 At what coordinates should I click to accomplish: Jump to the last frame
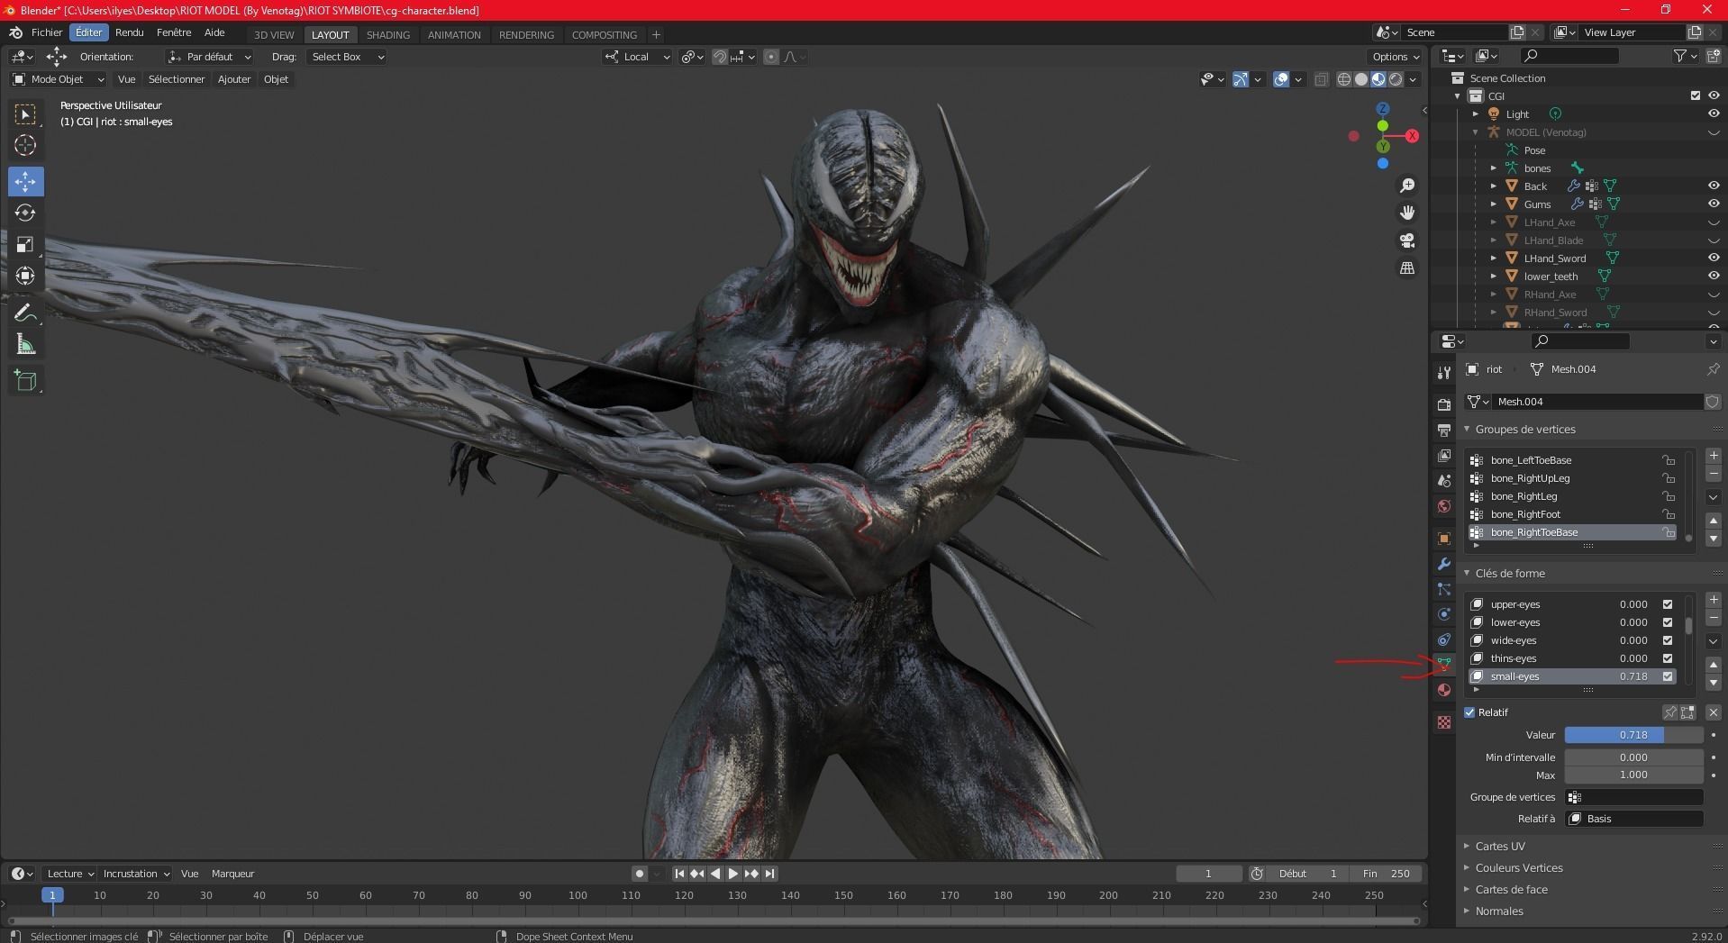[x=769, y=874]
